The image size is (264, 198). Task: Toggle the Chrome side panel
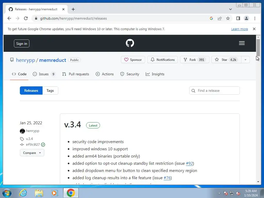[238, 18]
